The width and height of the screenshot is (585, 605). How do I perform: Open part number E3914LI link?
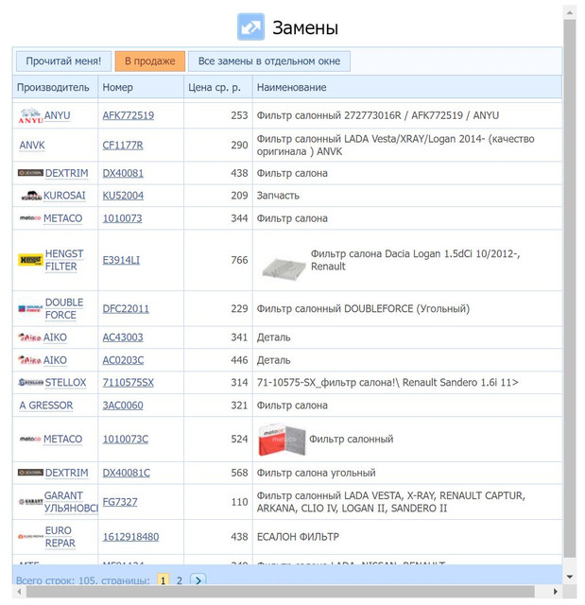click(121, 260)
